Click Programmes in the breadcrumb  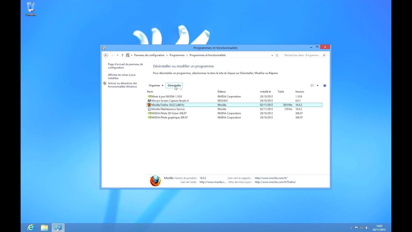click(x=177, y=55)
